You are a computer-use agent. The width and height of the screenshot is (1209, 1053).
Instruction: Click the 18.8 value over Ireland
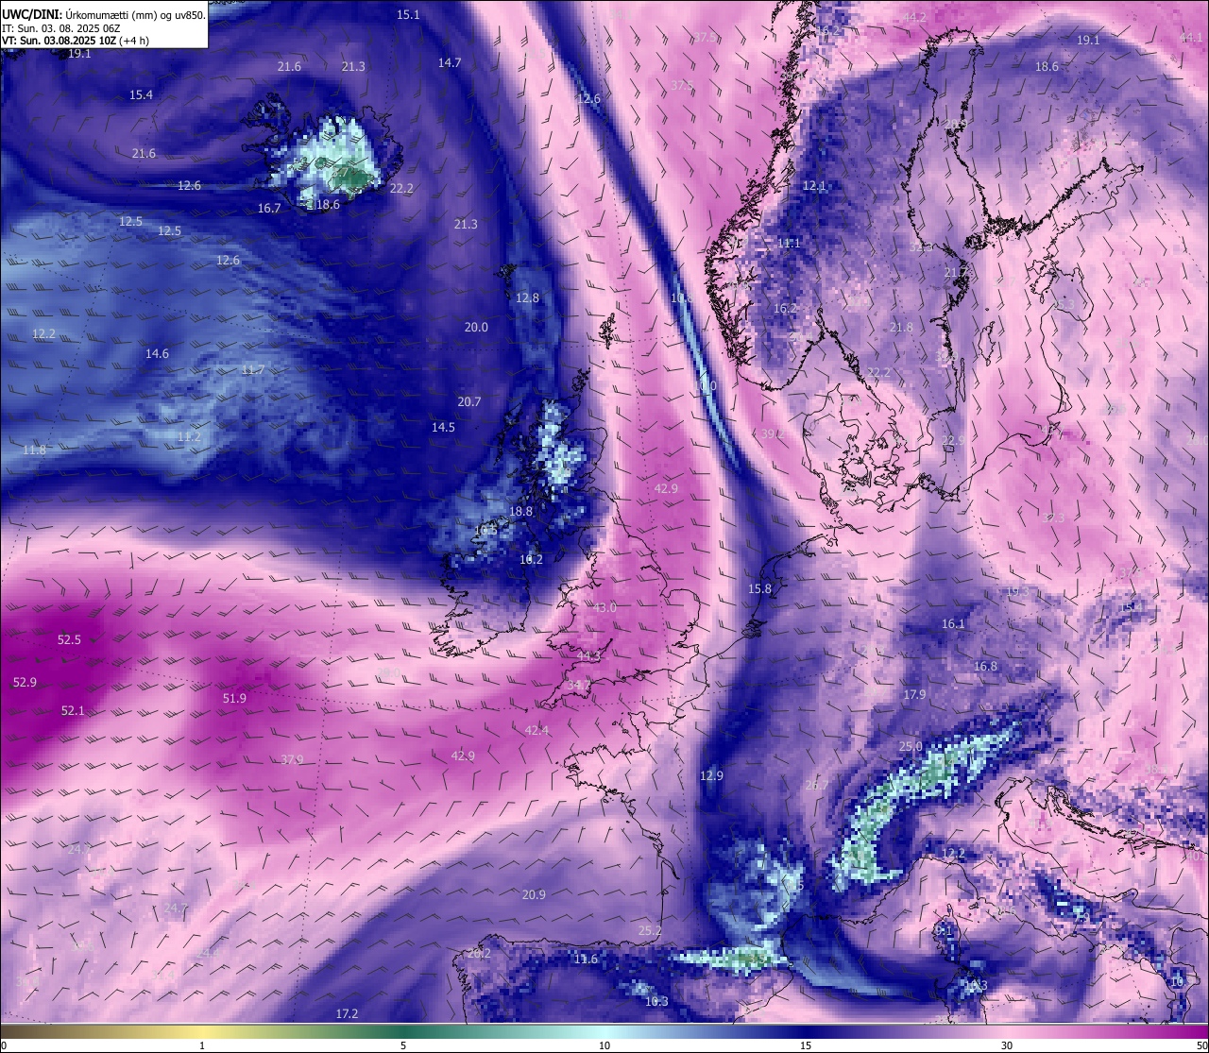[x=520, y=511]
